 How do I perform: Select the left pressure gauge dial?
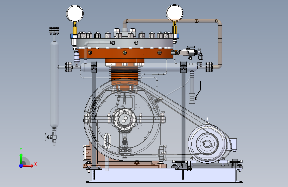(x=75, y=13)
